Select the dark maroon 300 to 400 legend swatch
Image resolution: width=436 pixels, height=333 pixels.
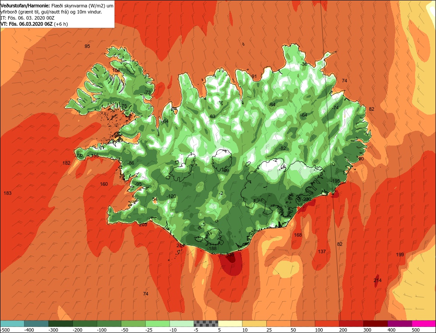[375, 323]
